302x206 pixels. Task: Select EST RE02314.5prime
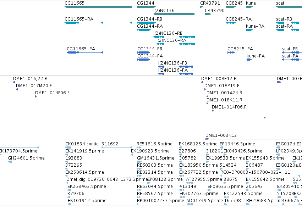coord(155,172)
